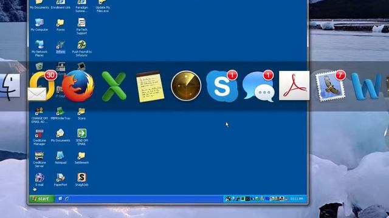Select Update My Files.exe icon
The width and height of the screenshot is (389, 218).
[x=103, y=6]
